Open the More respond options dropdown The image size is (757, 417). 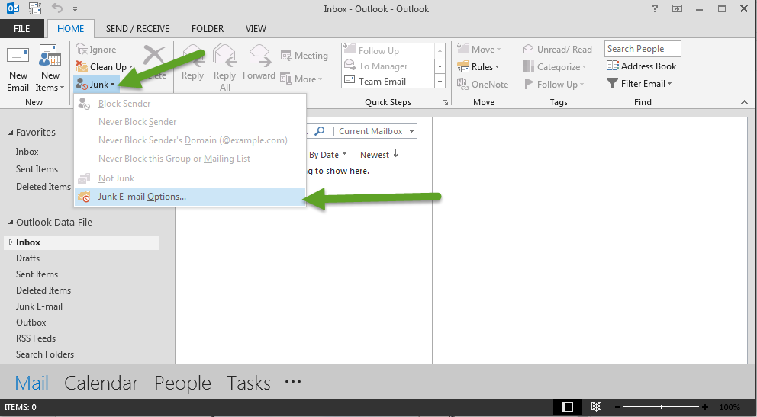click(301, 79)
